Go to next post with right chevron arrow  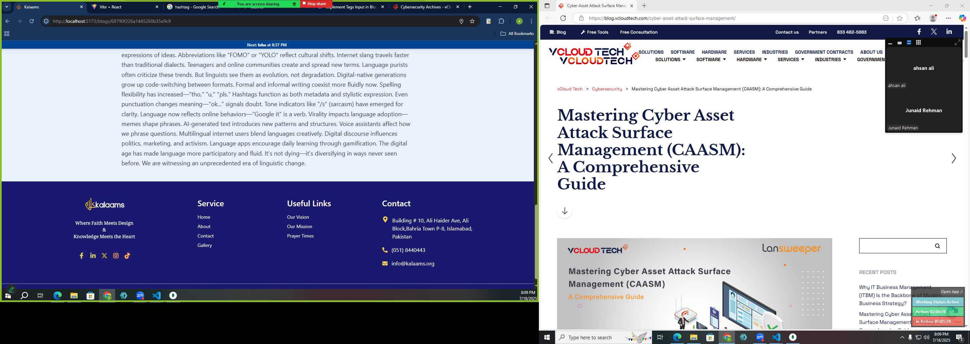(x=953, y=158)
